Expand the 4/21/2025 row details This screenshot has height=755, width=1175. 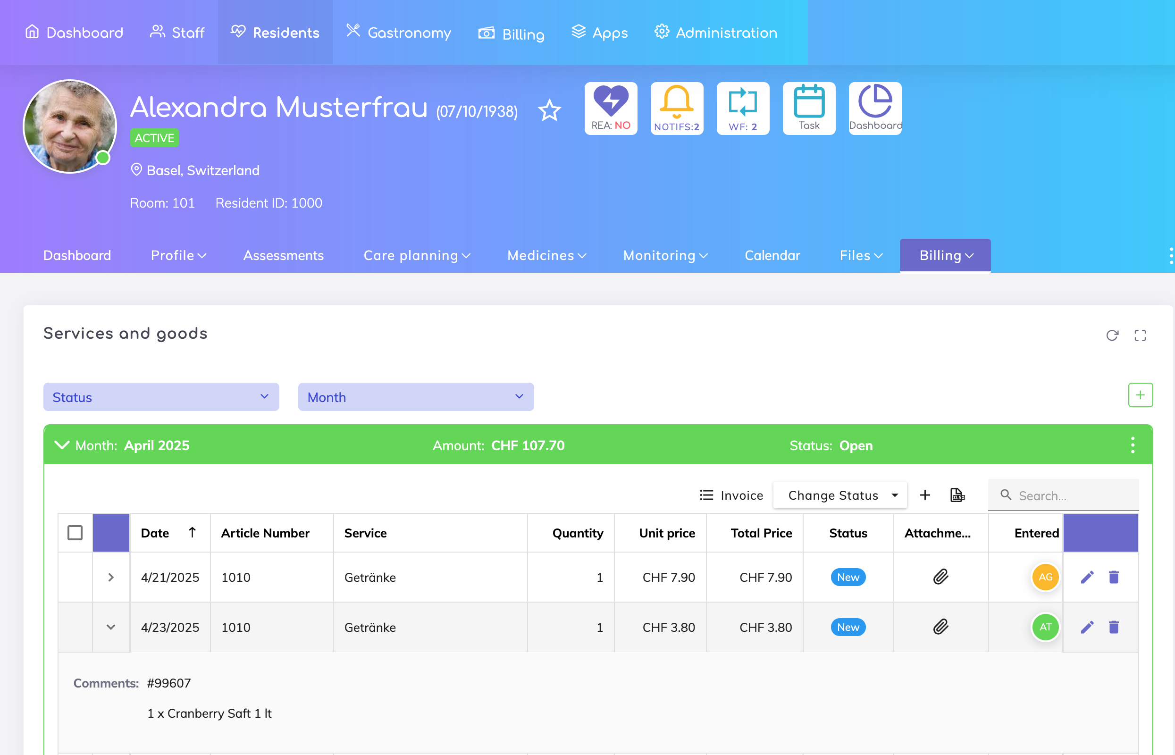(x=111, y=577)
